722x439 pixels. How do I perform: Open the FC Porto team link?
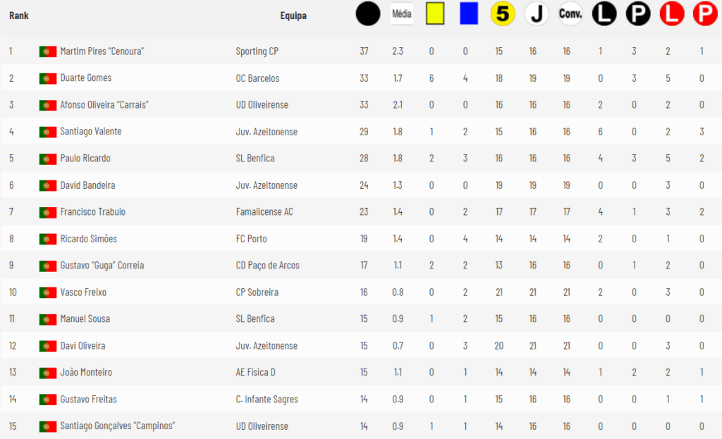(252, 239)
